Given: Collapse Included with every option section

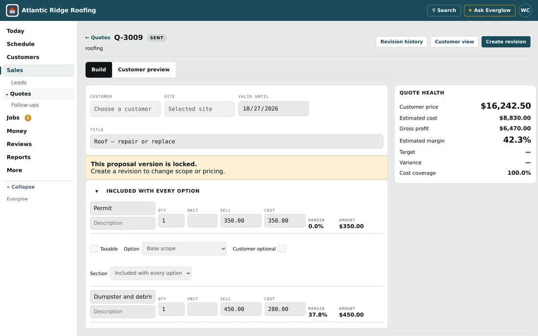Looking at the screenshot, I should (97, 191).
